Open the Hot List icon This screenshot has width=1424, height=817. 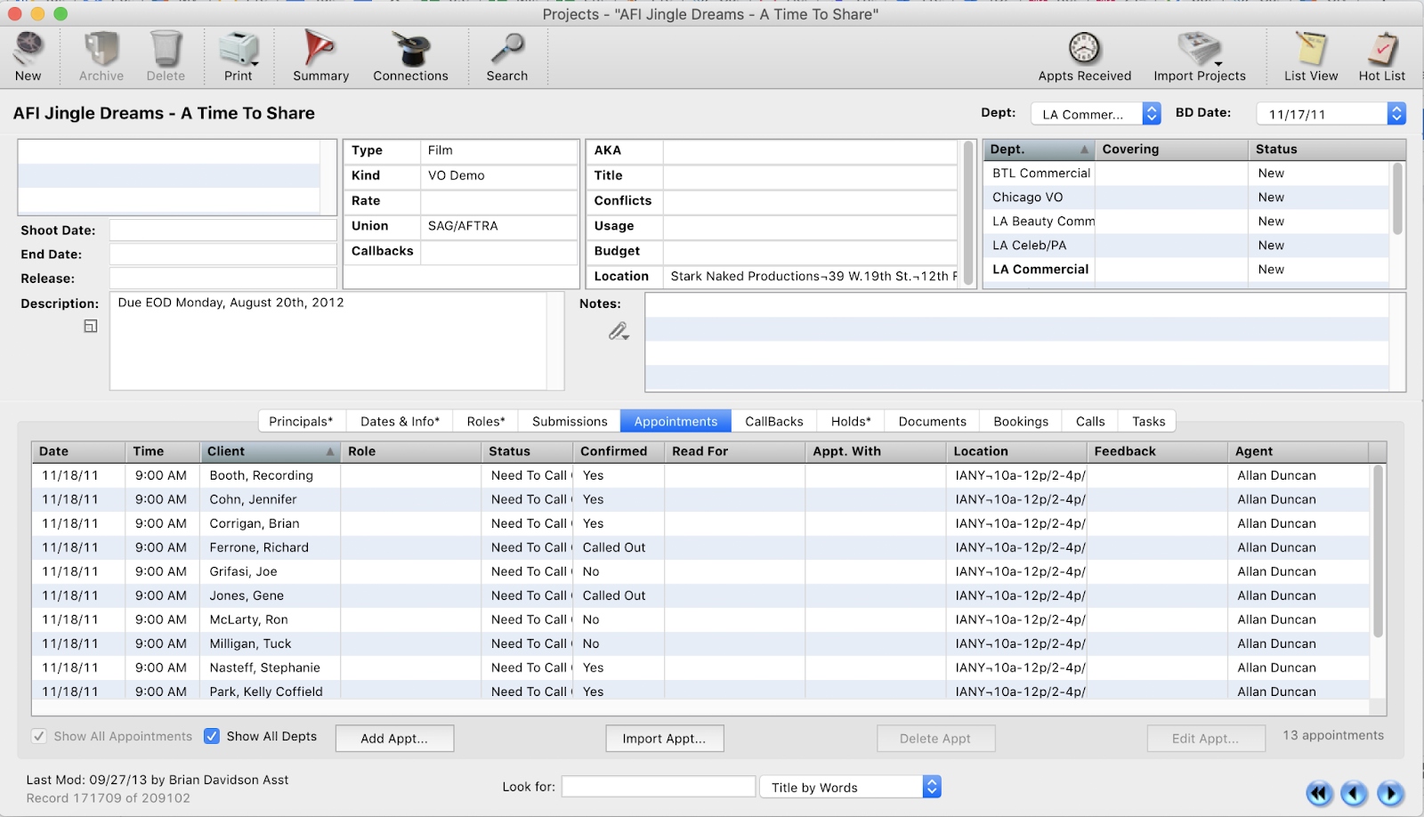coord(1381,49)
